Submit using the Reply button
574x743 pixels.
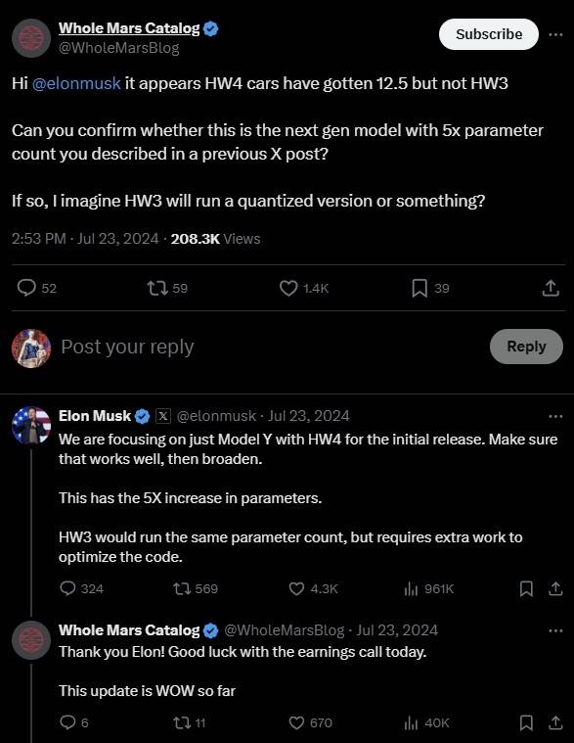526,347
